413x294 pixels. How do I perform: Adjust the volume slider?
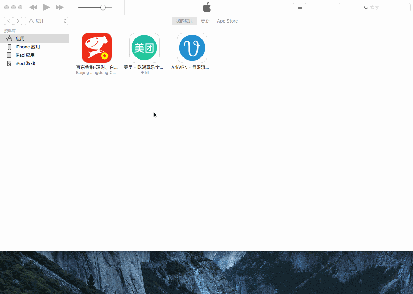(103, 7)
